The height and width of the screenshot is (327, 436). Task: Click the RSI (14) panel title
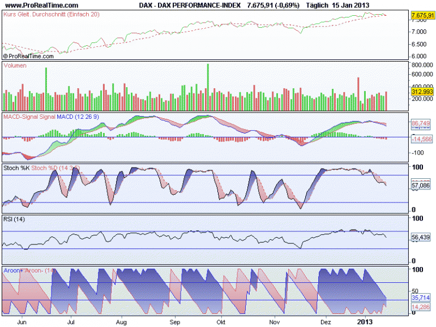(x=14, y=219)
